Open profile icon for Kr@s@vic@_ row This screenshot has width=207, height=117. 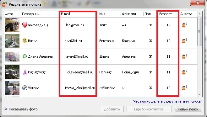pyautogui.click(x=184, y=72)
